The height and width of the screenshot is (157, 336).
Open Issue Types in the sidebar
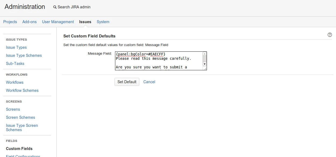point(16,47)
